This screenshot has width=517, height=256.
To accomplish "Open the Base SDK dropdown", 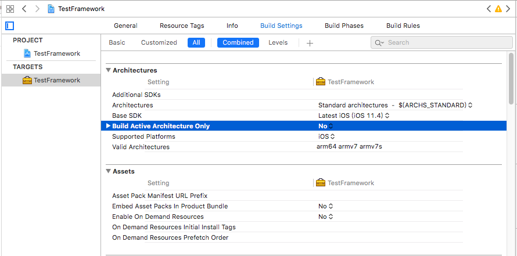I will [x=353, y=116].
